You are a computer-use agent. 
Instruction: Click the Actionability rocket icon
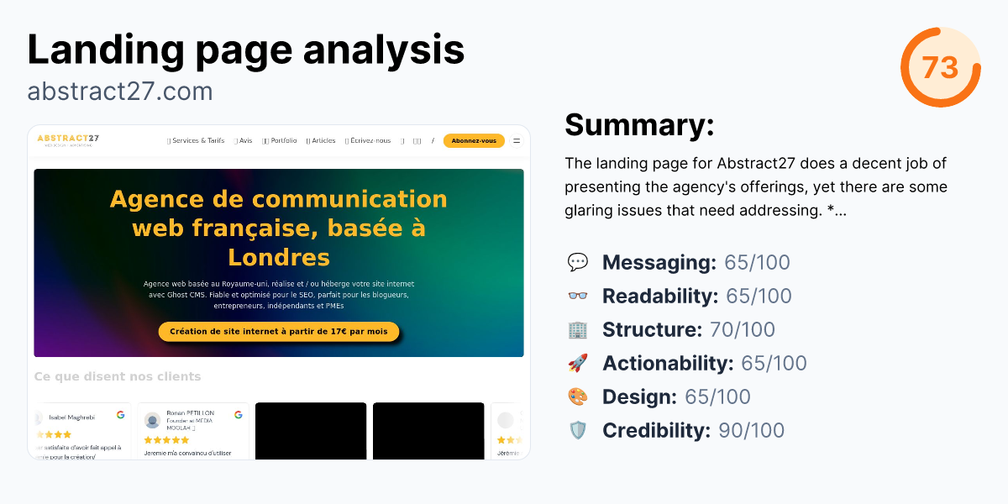pyautogui.click(x=578, y=363)
